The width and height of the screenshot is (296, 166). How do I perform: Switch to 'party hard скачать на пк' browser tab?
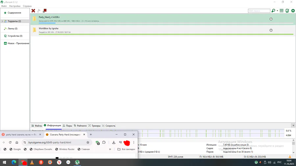point(19,135)
